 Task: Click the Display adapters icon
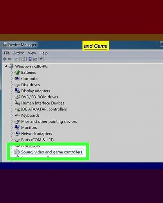17,91
